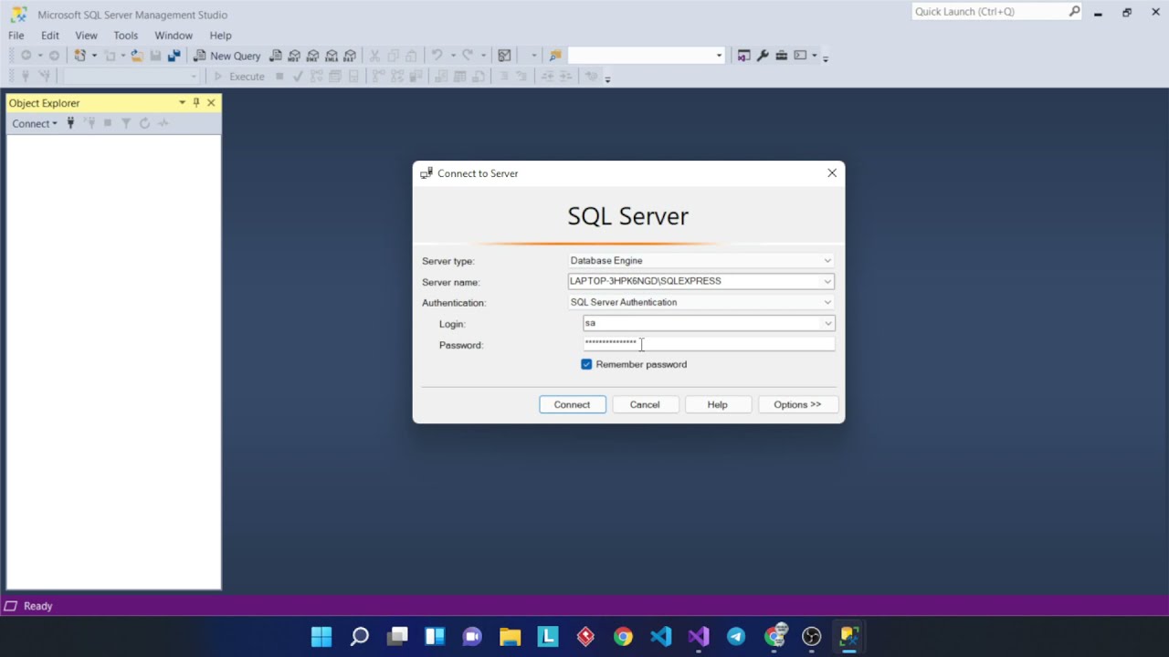
Task: Open the Solution Explorer toolbar icon
Action: point(743,56)
